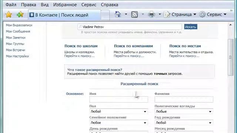
Task: Open the Год рождения dropdown
Action: coord(184,123)
